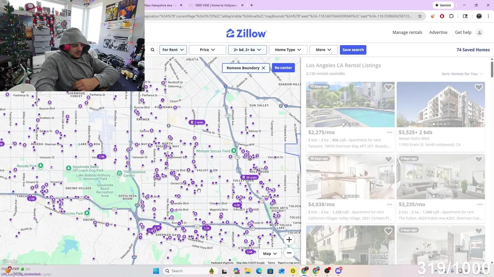The width and height of the screenshot is (494, 277).
Task: Open the Keyboard shortcuts link
Action: pyautogui.click(x=222, y=263)
